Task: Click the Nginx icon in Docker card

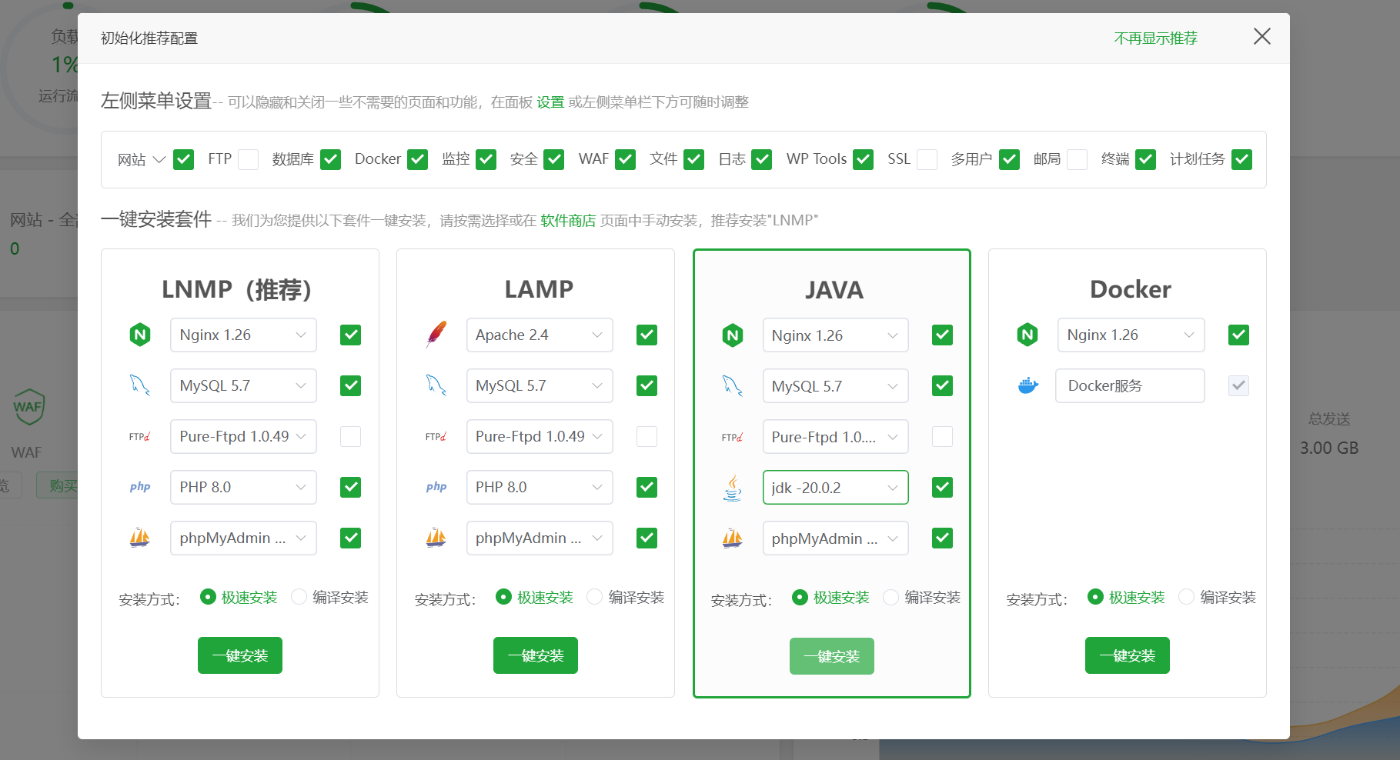Action: pyautogui.click(x=1027, y=335)
